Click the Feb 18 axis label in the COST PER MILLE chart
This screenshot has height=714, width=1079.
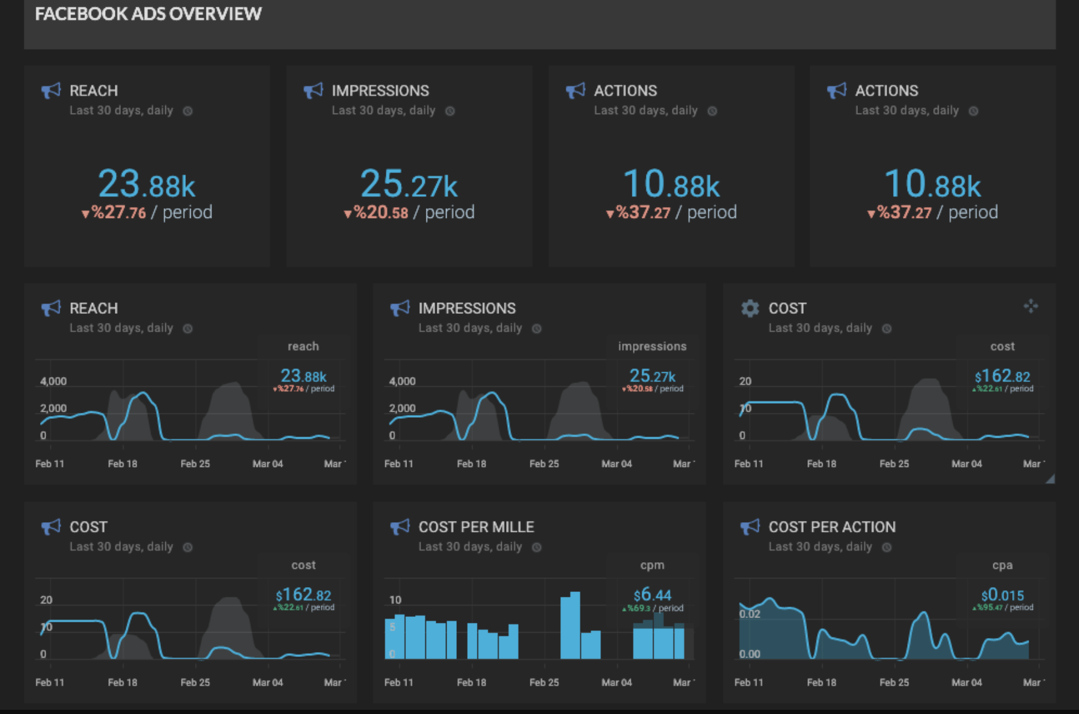(471, 682)
